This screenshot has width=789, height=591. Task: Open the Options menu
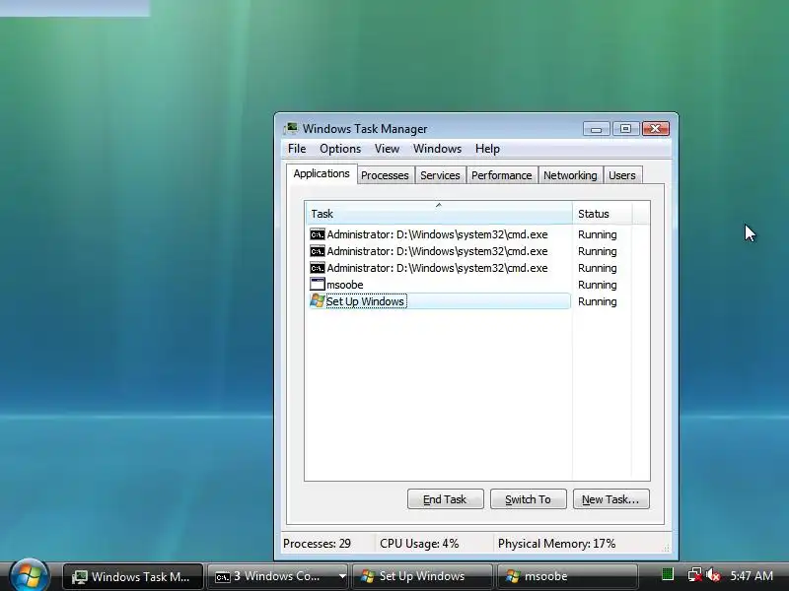340,149
